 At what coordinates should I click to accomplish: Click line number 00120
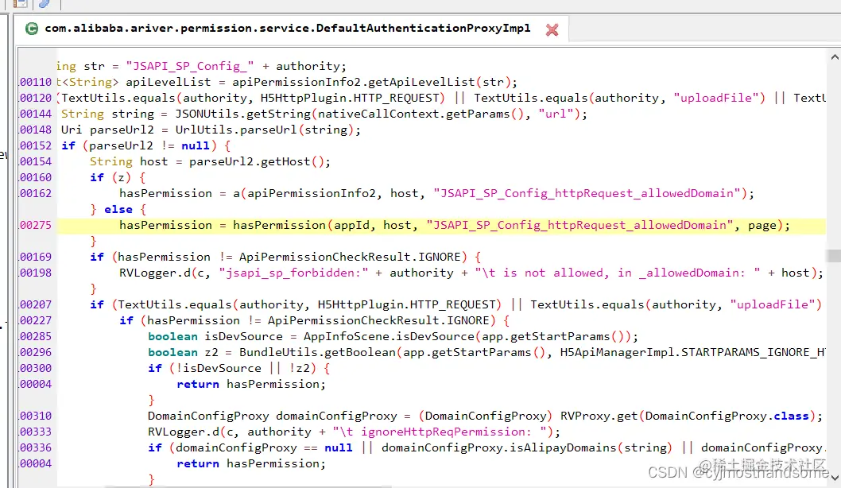[x=36, y=98]
